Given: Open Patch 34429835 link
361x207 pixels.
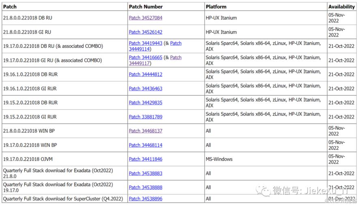Looking at the screenshot, I should click(145, 103).
